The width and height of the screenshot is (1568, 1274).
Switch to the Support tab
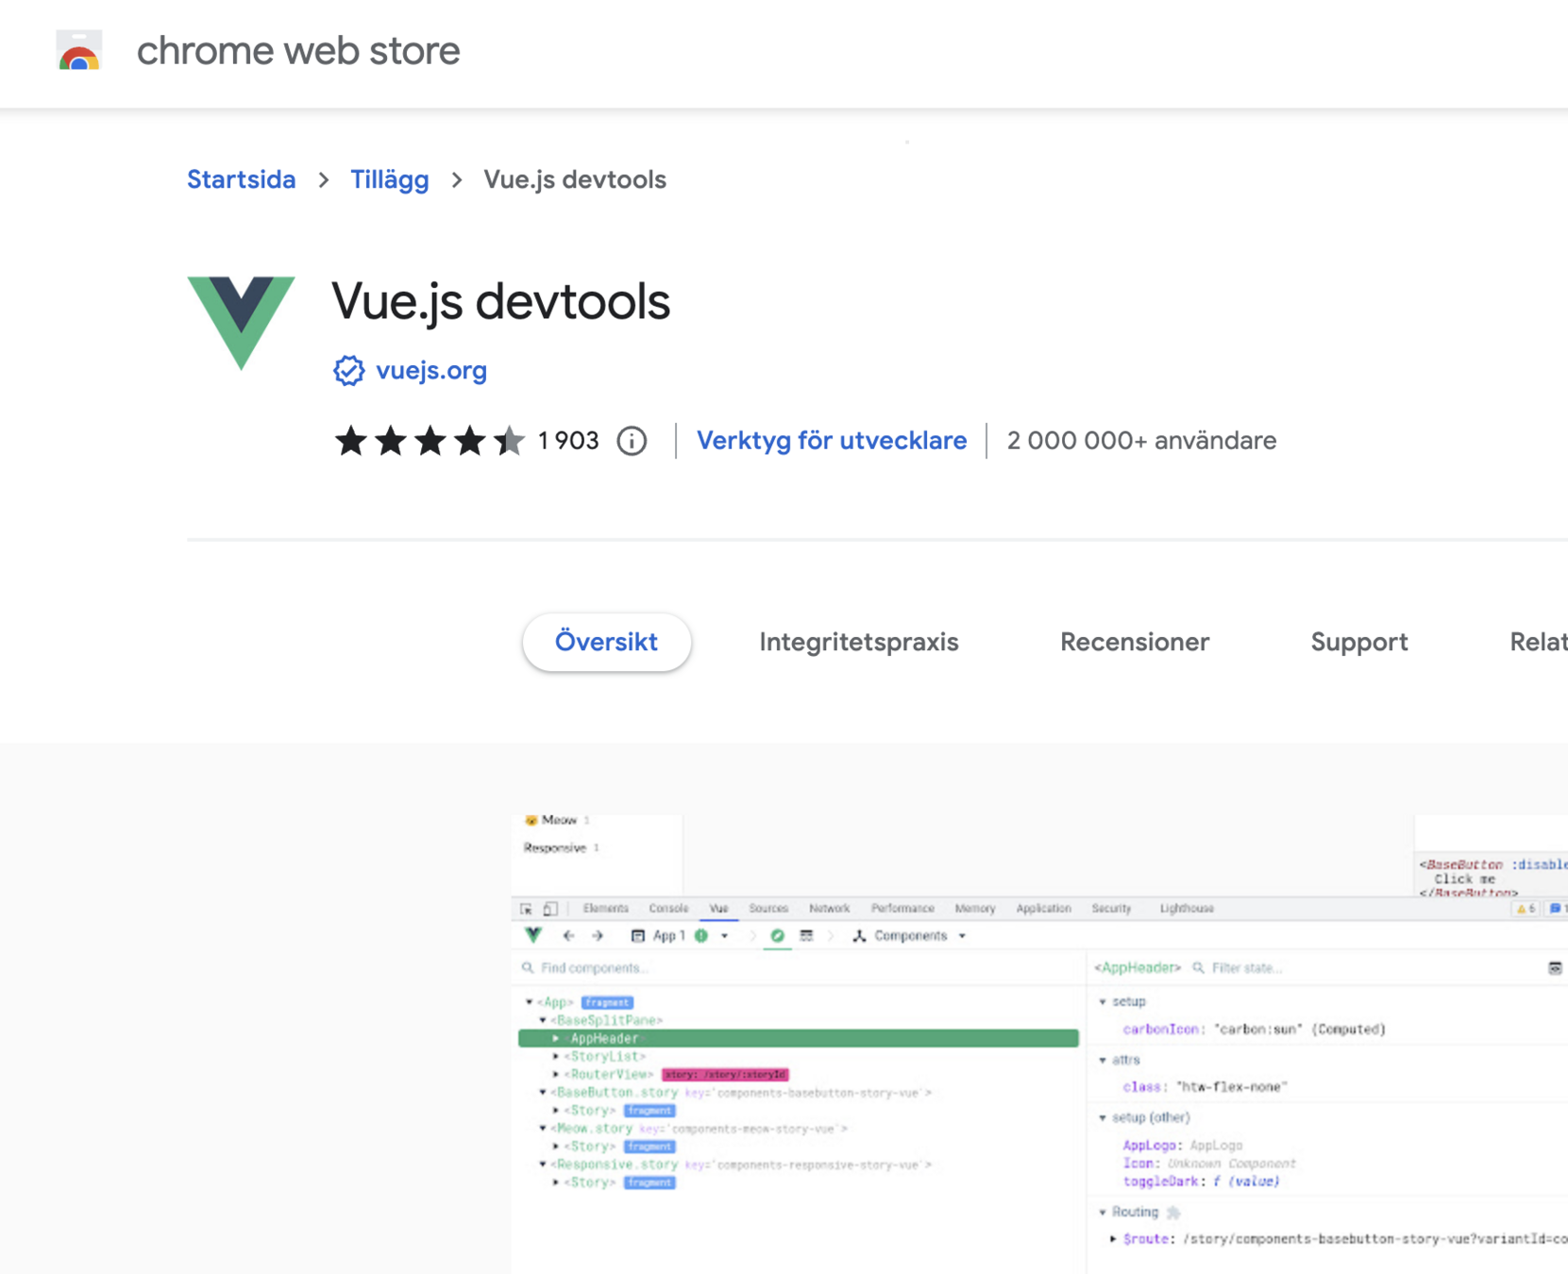click(1359, 643)
